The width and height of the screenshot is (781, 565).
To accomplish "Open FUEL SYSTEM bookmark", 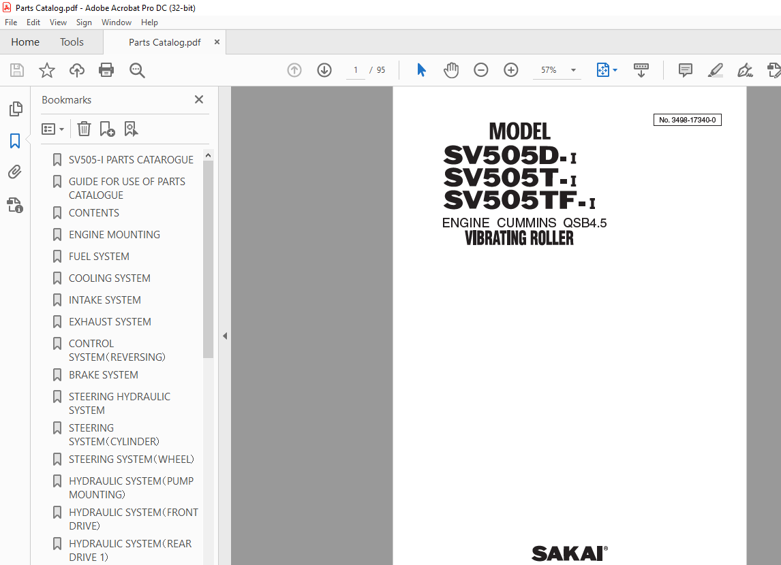I will tap(99, 256).
